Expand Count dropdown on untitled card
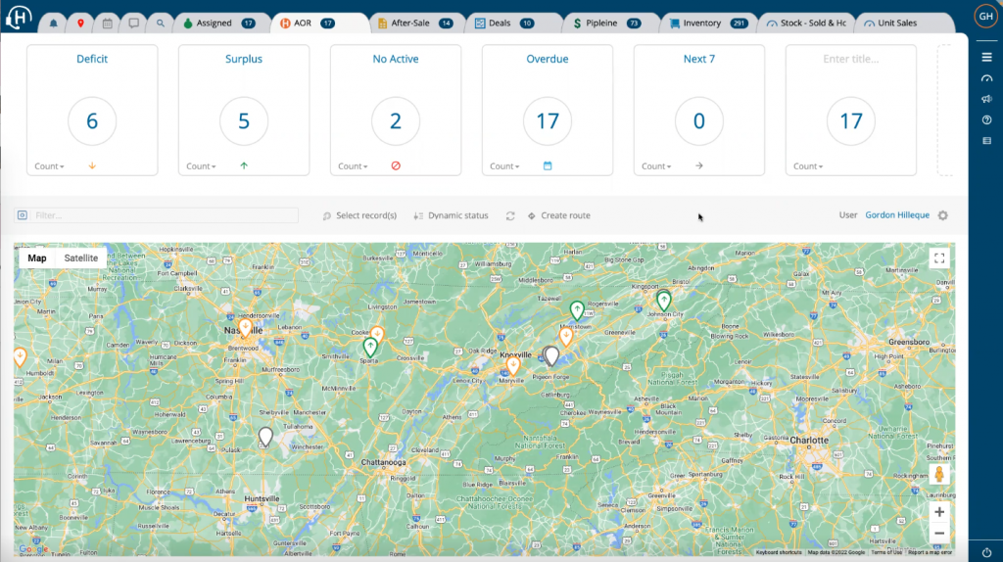This screenshot has height=562, width=1003. pos(808,166)
